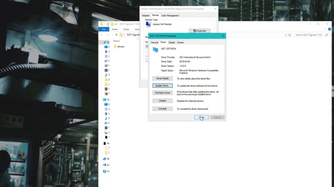Sort by the Name column header

click(116, 41)
